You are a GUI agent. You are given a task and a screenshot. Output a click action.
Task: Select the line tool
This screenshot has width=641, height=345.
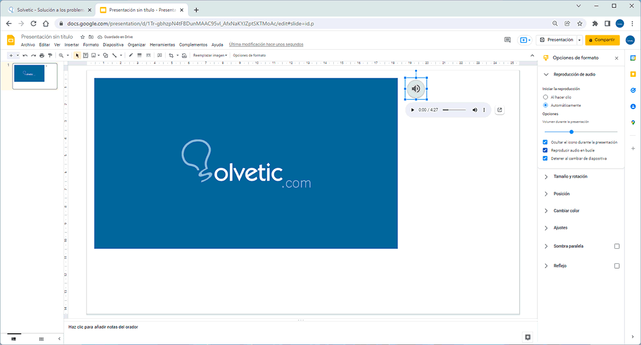pyautogui.click(x=115, y=56)
